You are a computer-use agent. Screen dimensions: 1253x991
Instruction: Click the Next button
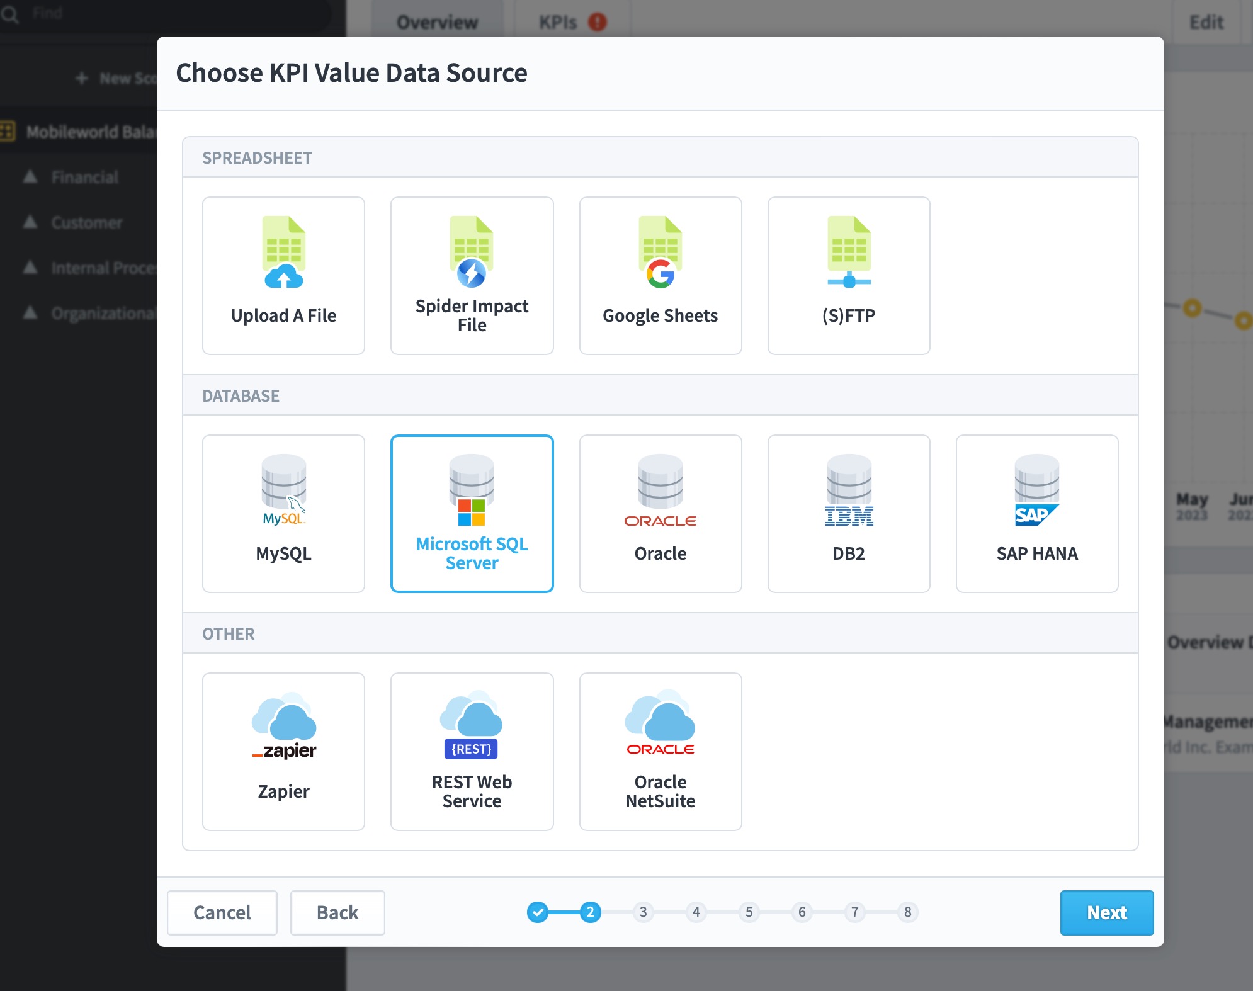(x=1106, y=912)
